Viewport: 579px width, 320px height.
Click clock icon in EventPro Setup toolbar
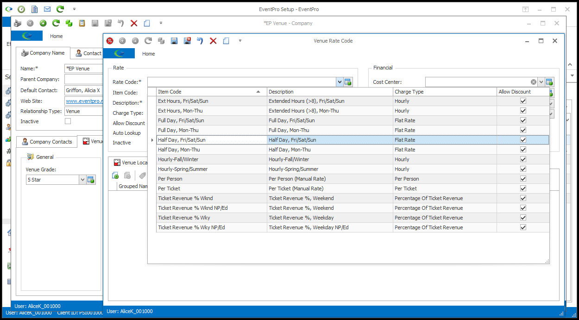click(x=21, y=9)
